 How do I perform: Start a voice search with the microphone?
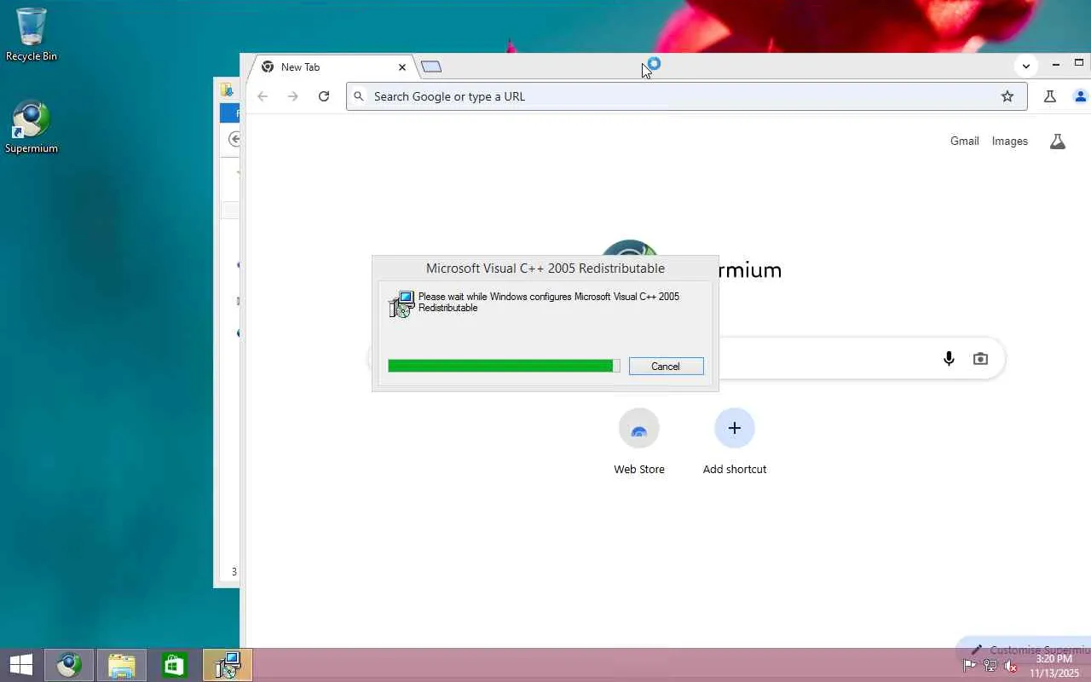(x=949, y=359)
